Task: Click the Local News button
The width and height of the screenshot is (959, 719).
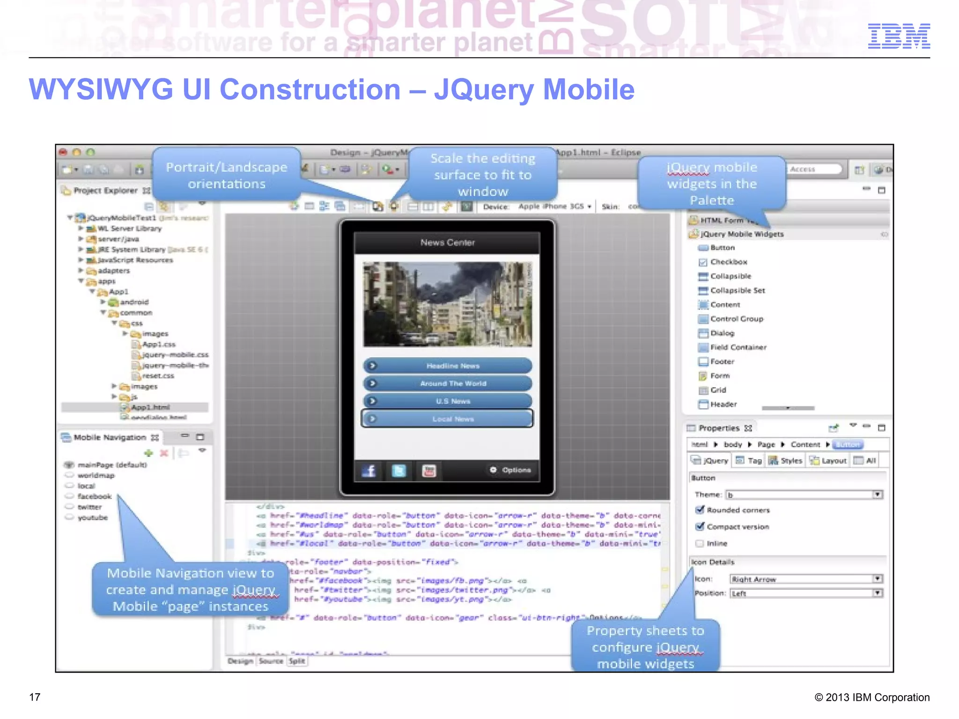Action: pos(448,419)
